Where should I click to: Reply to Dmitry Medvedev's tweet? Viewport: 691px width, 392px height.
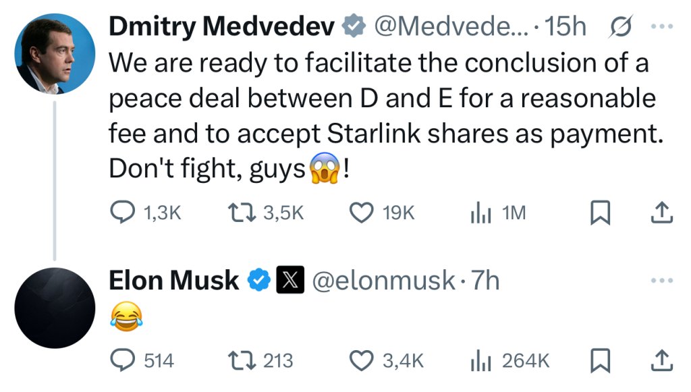tap(122, 213)
